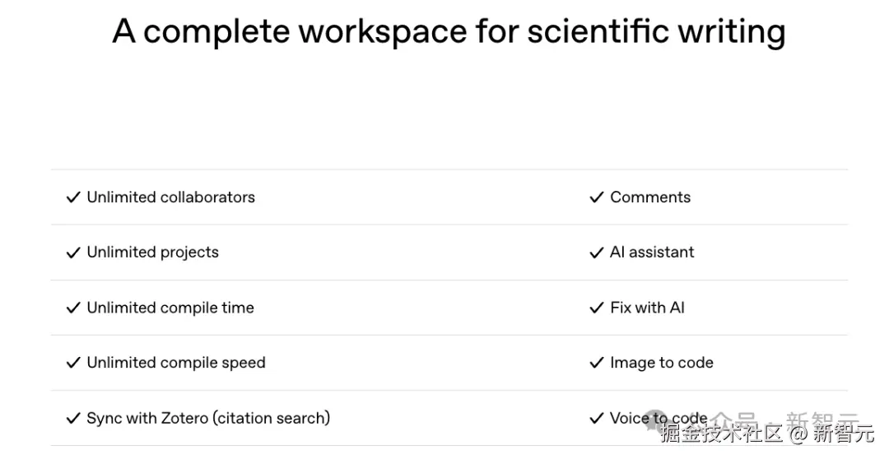Click the Unlimited compile time label
Image resolution: width=889 pixels, height=459 pixels.
pos(170,308)
